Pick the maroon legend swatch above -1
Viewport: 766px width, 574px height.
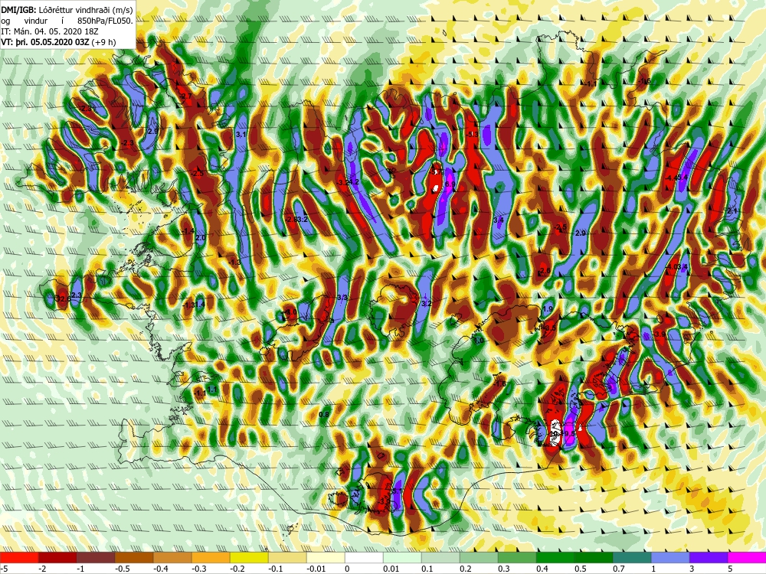[x=96, y=557]
